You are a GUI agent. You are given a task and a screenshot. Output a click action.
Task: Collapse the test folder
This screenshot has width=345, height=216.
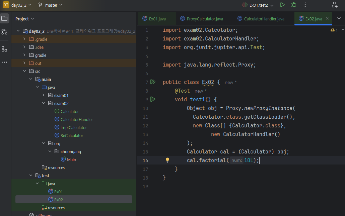pos(31,175)
